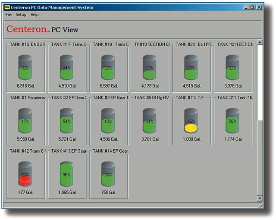The image size is (276, 220).
Task: Click the Tank #21 TECTION cylinder icon
Action: click(232, 67)
